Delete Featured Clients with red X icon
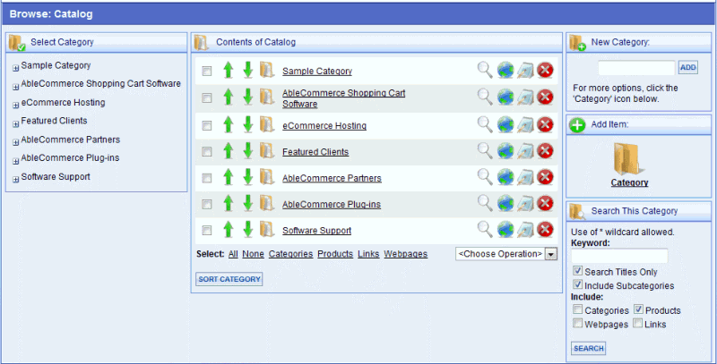This screenshot has height=364, width=717. [x=545, y=150]
